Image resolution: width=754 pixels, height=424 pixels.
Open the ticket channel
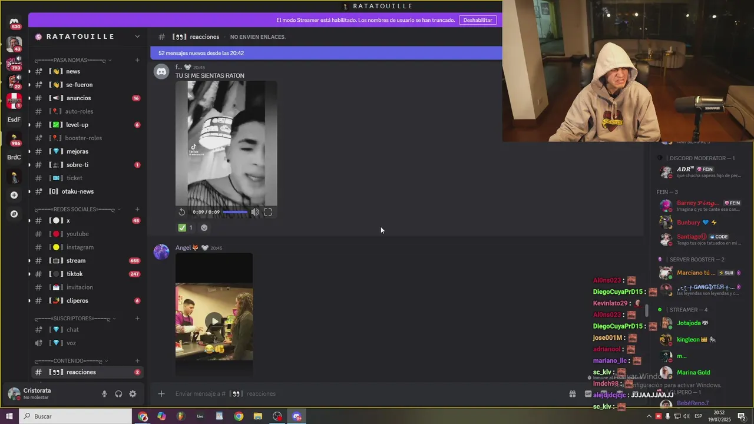point(87,178)
